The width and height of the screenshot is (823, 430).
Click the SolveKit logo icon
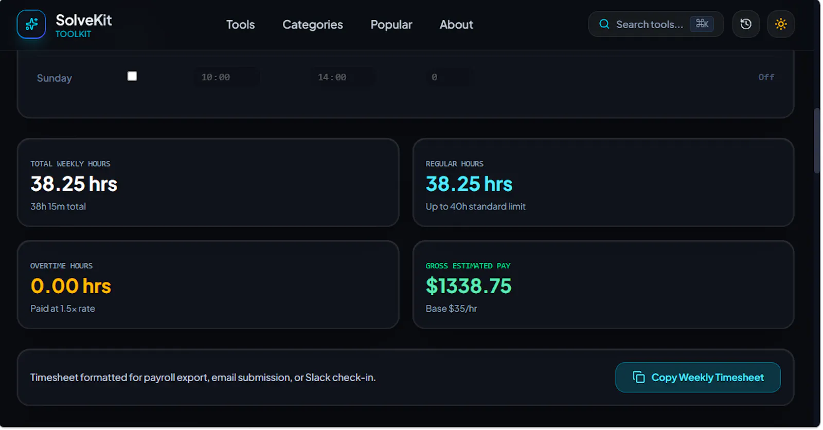tap(31, 24)
